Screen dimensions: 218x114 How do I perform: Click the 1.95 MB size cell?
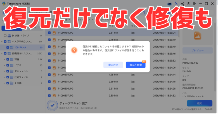(113, 75)
